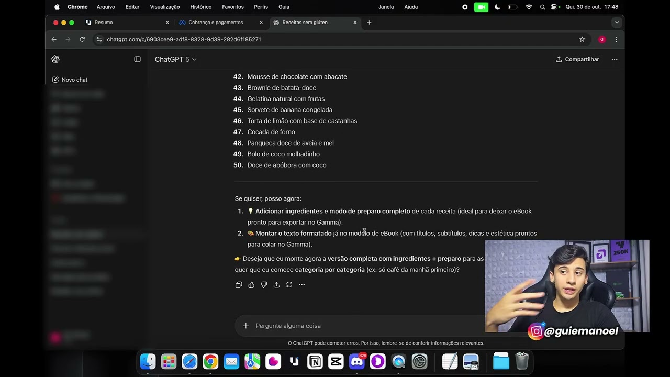Click recipe text 'Cocada de forno'
Image resolution: width=670 pixels, height=377 pixels.
click(x=271, y=132)
